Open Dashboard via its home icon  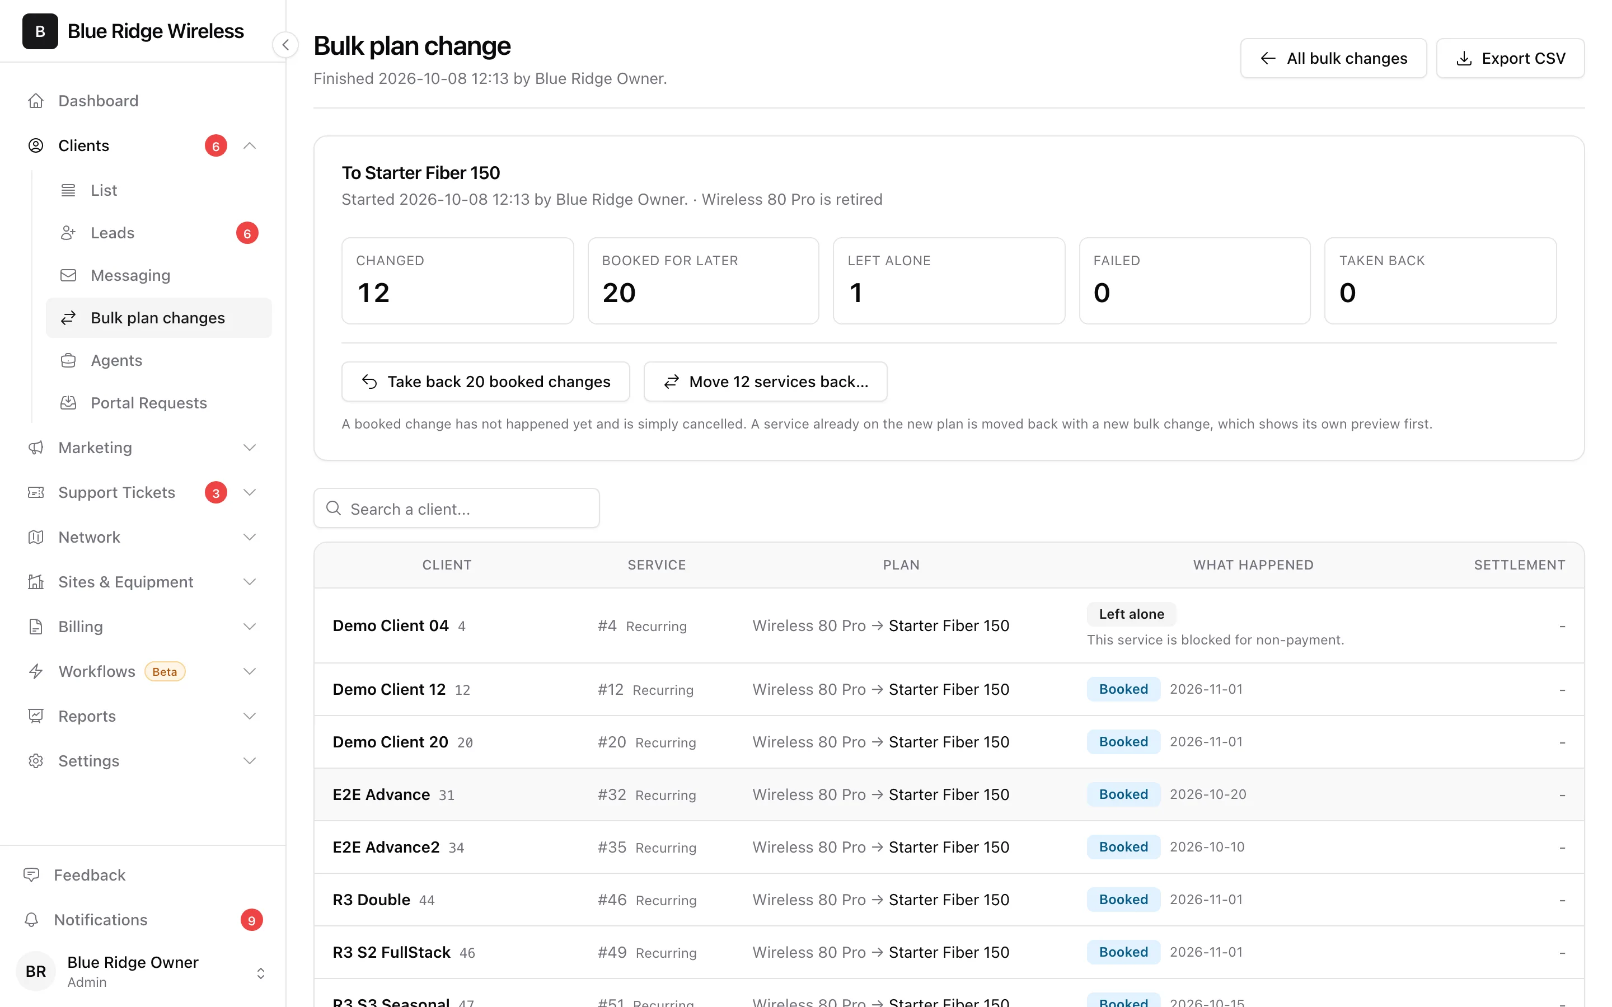pyautogui.click(x=36, y=101)
